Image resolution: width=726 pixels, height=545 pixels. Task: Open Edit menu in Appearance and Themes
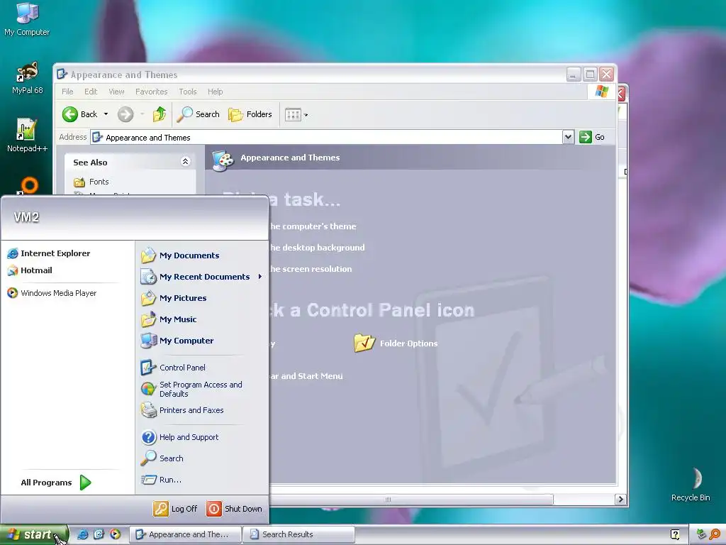tap(91, 92)
